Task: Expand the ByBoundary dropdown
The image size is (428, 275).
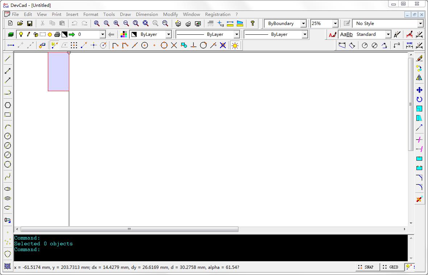Action: point(303,24)
